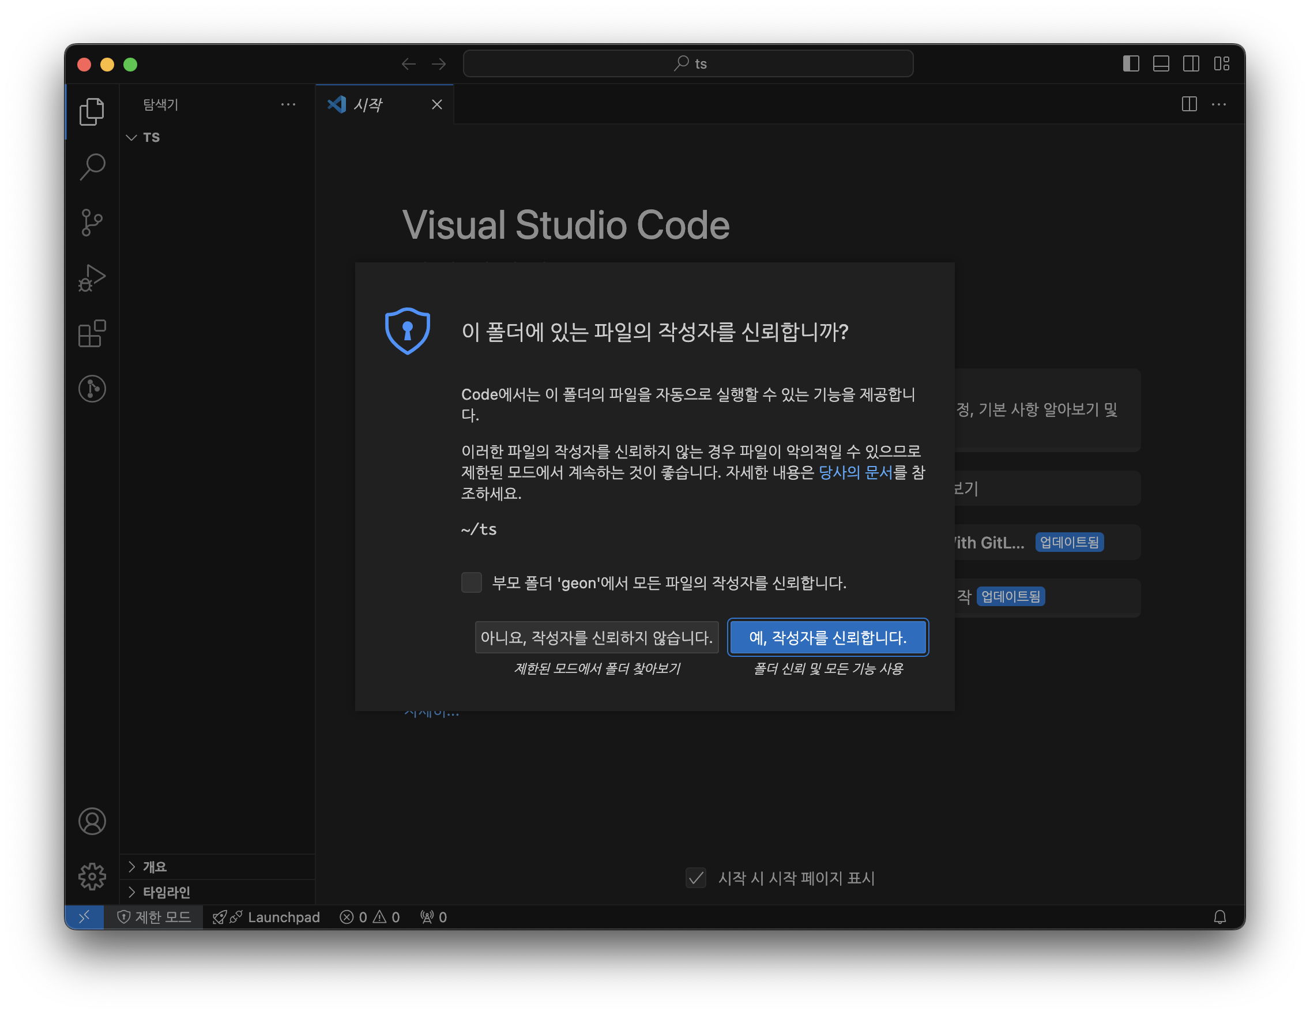Image resolution: width=1310 pixels, height=1015 pixels.
Task: Open the Search view icon
Action: pyautogui.click(x=92, y=167)
